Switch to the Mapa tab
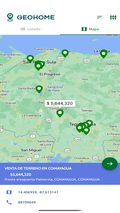The width and height of the screenshot is (120, 213). click(x=90, y=29)
